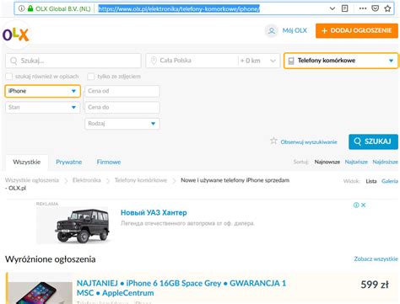Click the OLX logo
The image size is (400, 304).
point(16,35)
